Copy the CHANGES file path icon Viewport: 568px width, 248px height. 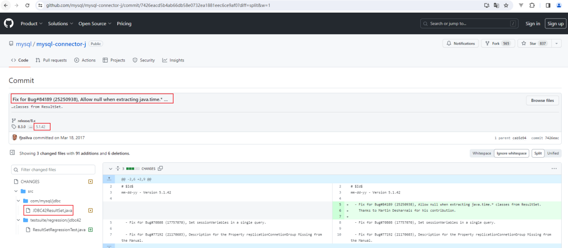pos(160,168)
